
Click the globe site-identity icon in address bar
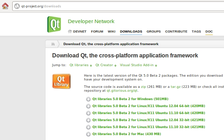pos(17,6)
